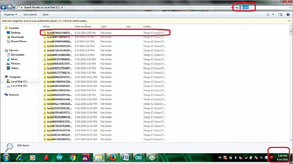293x164 pixels.
Task: Click Save search in the toolbar
Action: (30, 15)
